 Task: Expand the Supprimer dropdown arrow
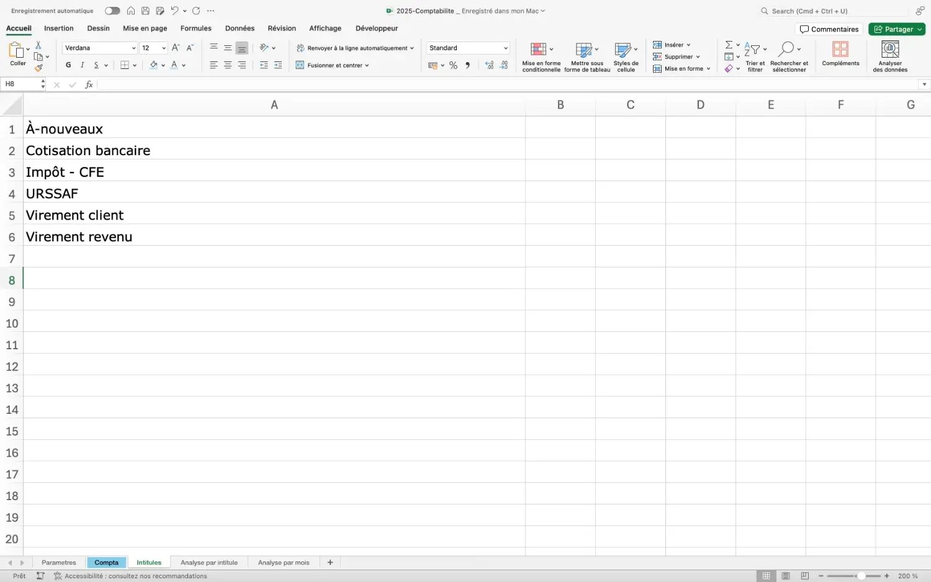pyautogui.click(x=698, y=57)
